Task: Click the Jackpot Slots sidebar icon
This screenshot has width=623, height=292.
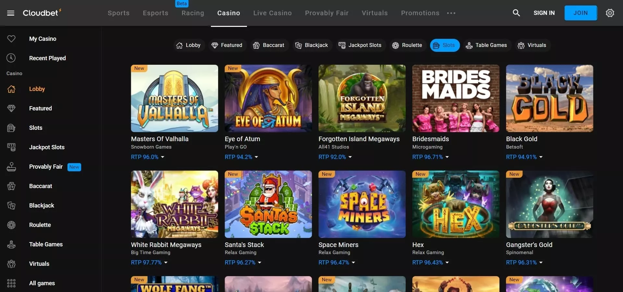Action: [11, 147]
